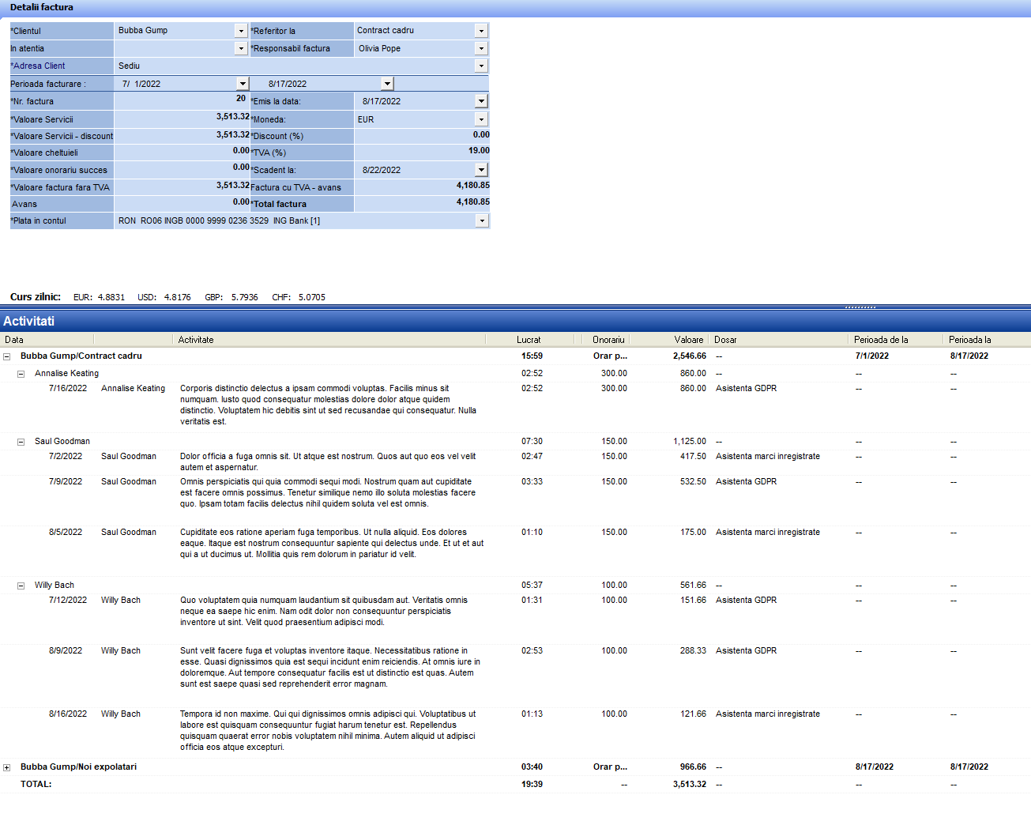This screenshot has height=825, width=1031.
Task: Open the Emis la data date picker
Action: point(481,101)
